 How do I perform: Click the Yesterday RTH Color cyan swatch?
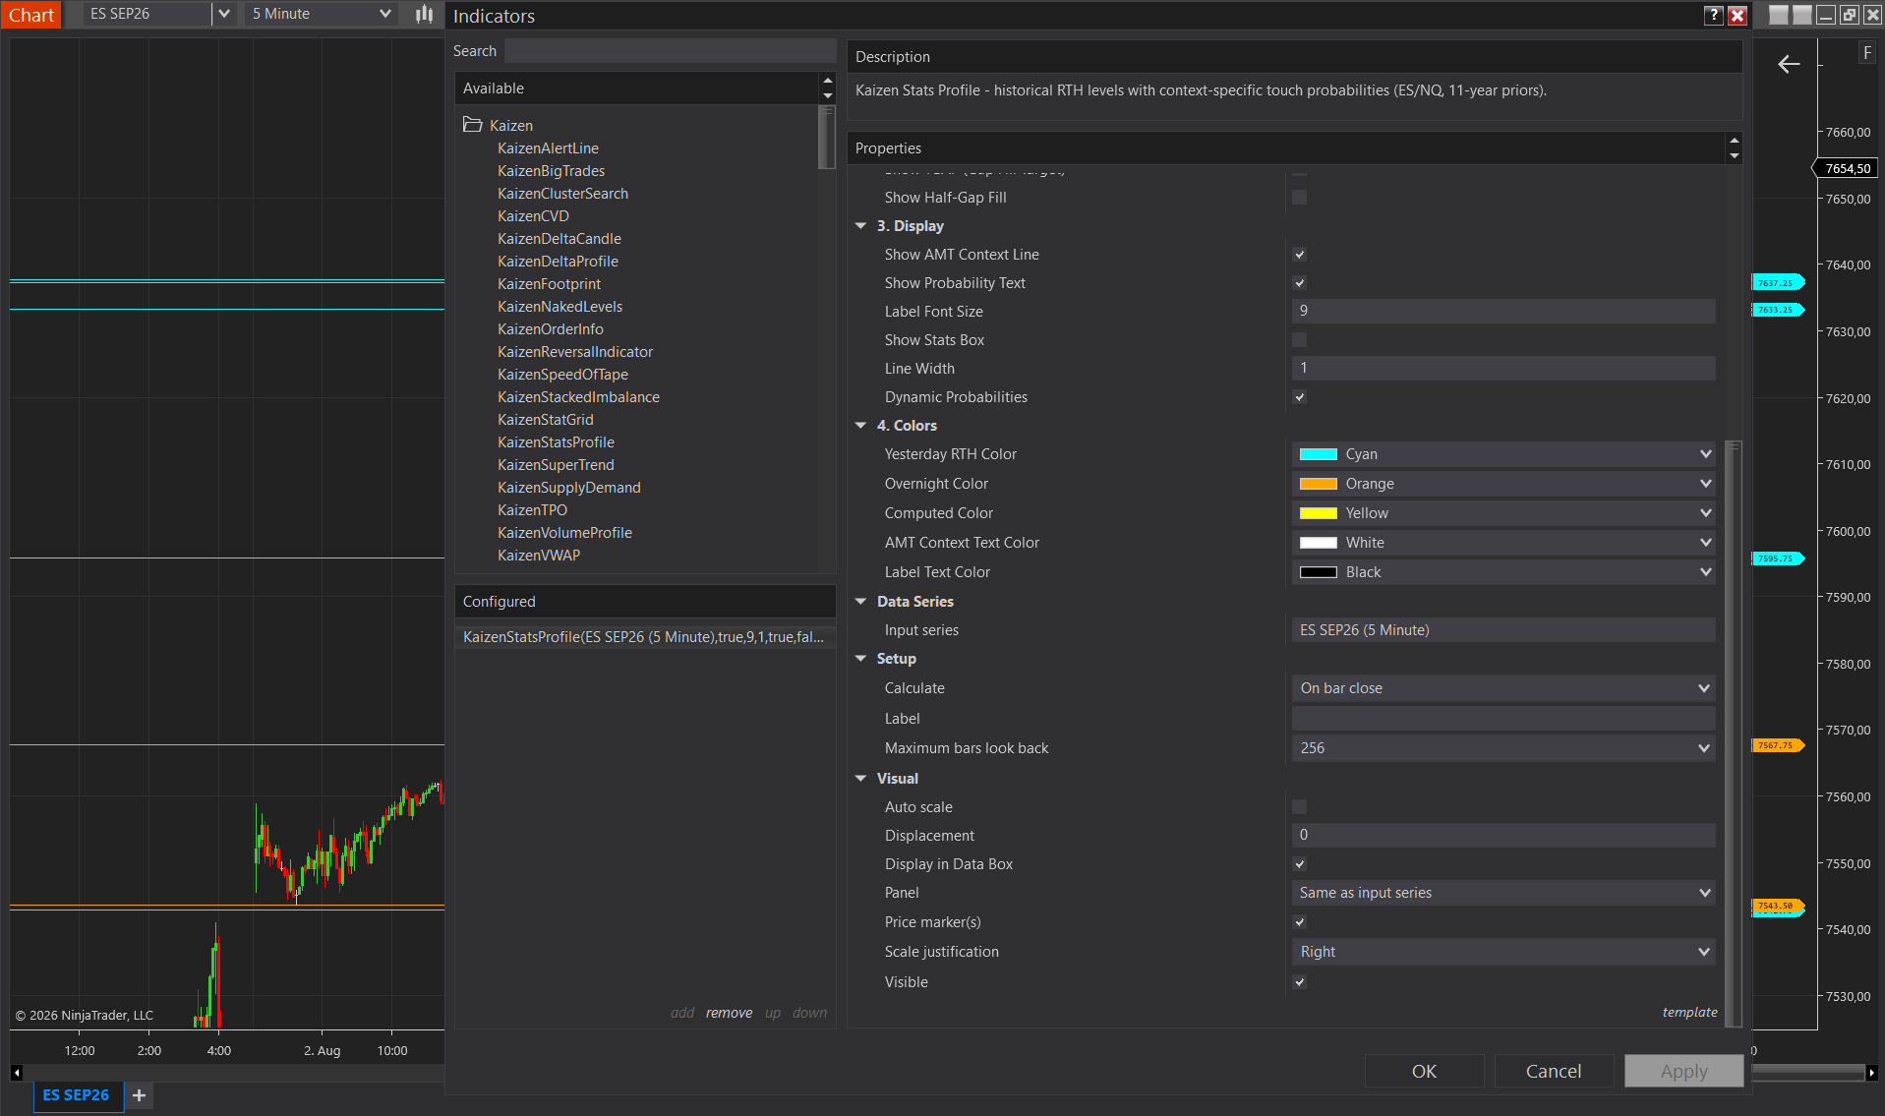coord(1319,454)
